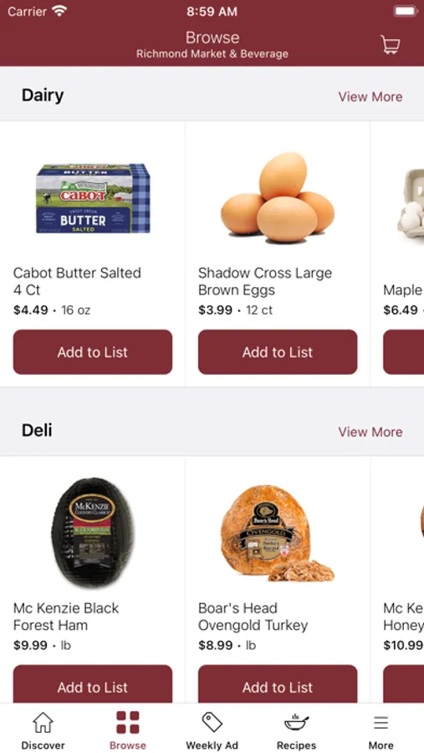The height and width of the screenshot is (753, 424).
Task: View More in the Dairy section
Action: coord(370,96)
